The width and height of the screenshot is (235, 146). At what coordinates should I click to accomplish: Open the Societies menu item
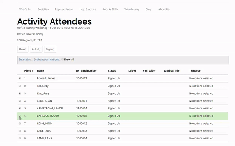(x=43, y=9)
